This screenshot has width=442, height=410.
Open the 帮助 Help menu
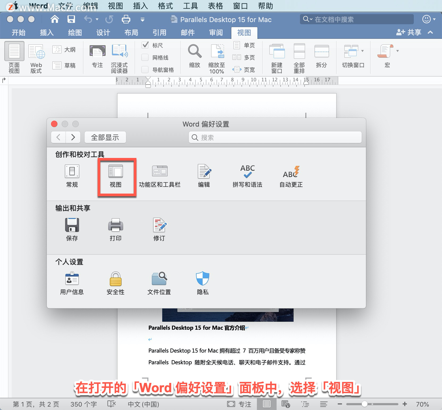pos(265,6)
